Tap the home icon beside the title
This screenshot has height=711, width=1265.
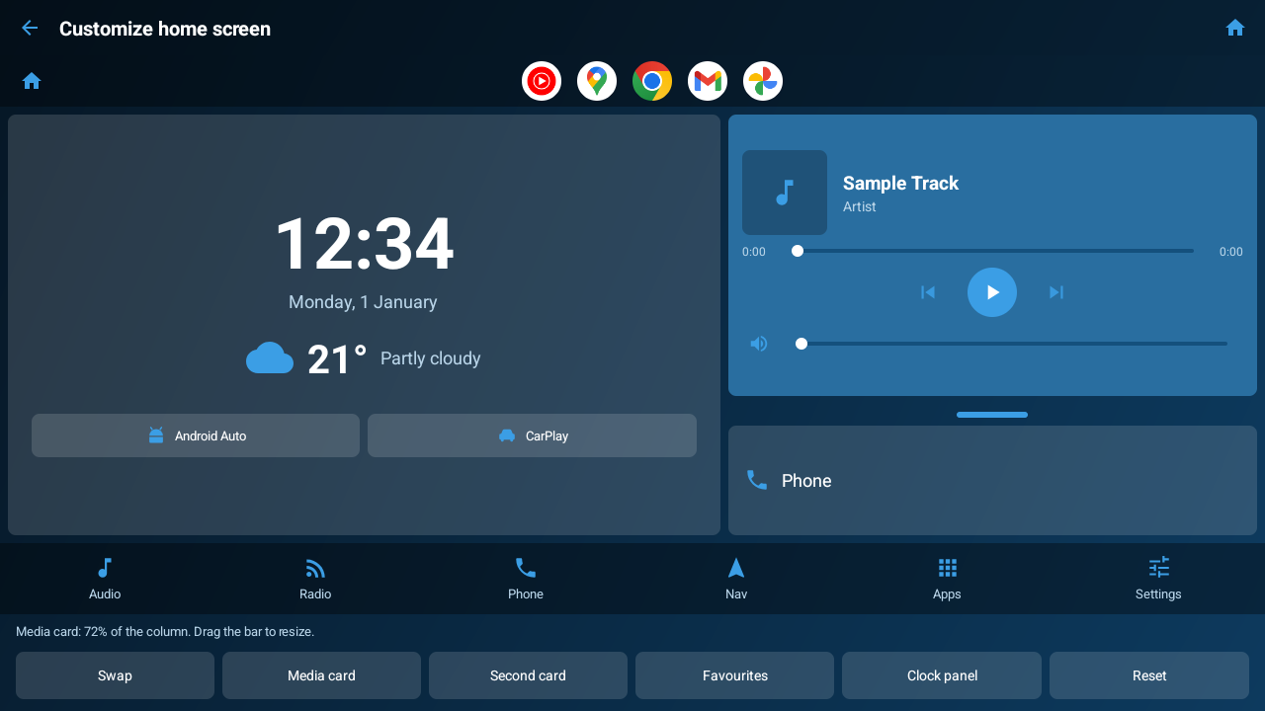click(x=1234, y=29)
